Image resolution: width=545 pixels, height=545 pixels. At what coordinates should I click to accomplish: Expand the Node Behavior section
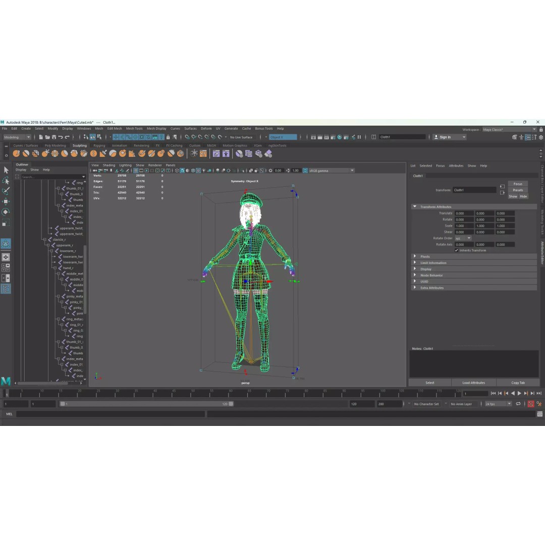[415, 276]
